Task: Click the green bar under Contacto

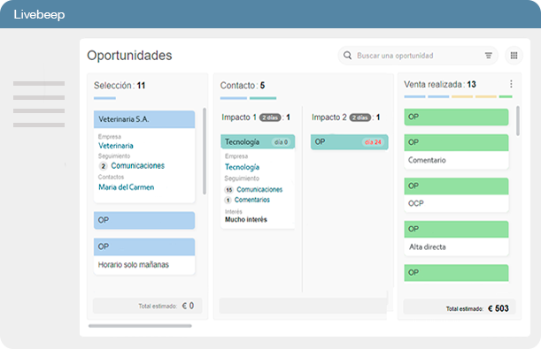Action: (263, 98)
